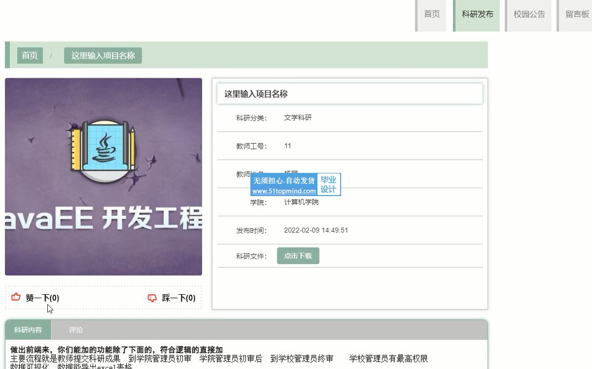Click the 发布时间 label

tap(251, 230)
